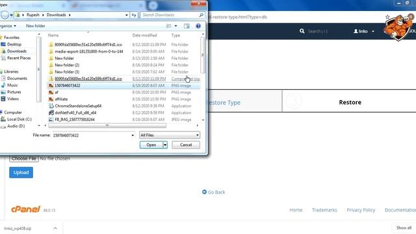Image resolution: width=416 pixels, height=234 pixels.
Task: Sort by the Type column header
Action: 175,35
